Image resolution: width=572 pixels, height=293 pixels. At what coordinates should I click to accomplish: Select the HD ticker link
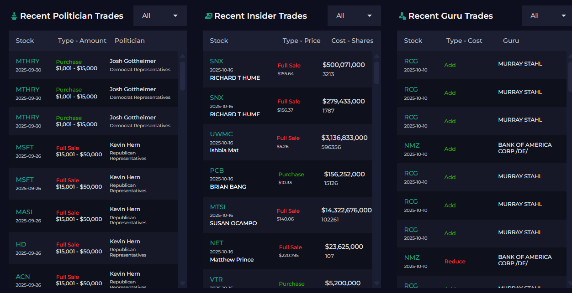click(x=21, y=244)
